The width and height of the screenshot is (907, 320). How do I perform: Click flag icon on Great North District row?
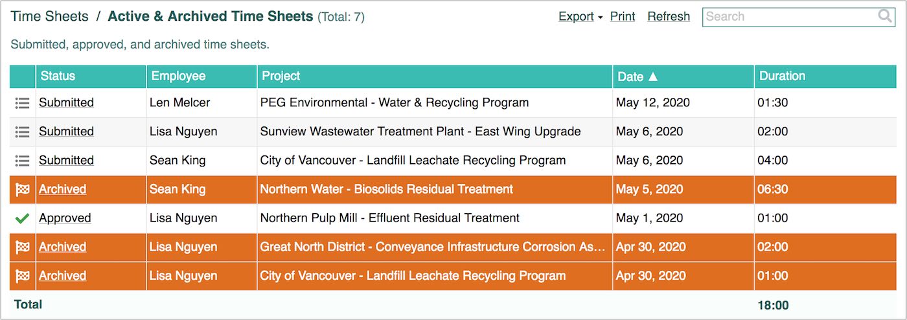(x=23, y=247)
